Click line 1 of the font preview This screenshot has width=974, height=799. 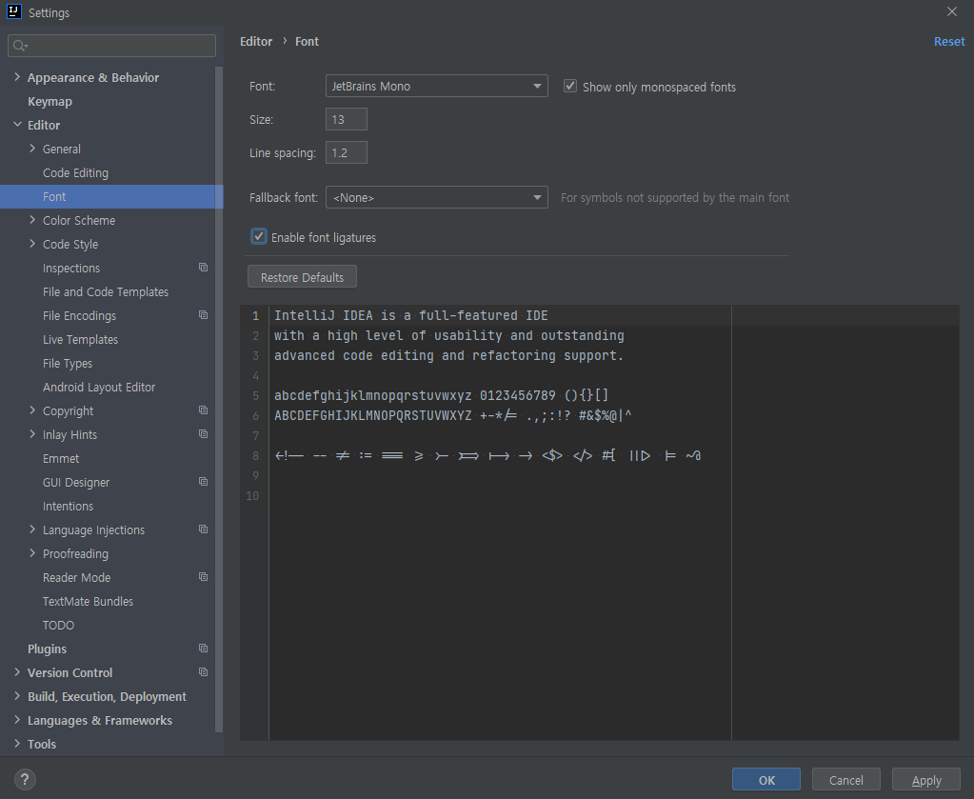click(410, 315)
